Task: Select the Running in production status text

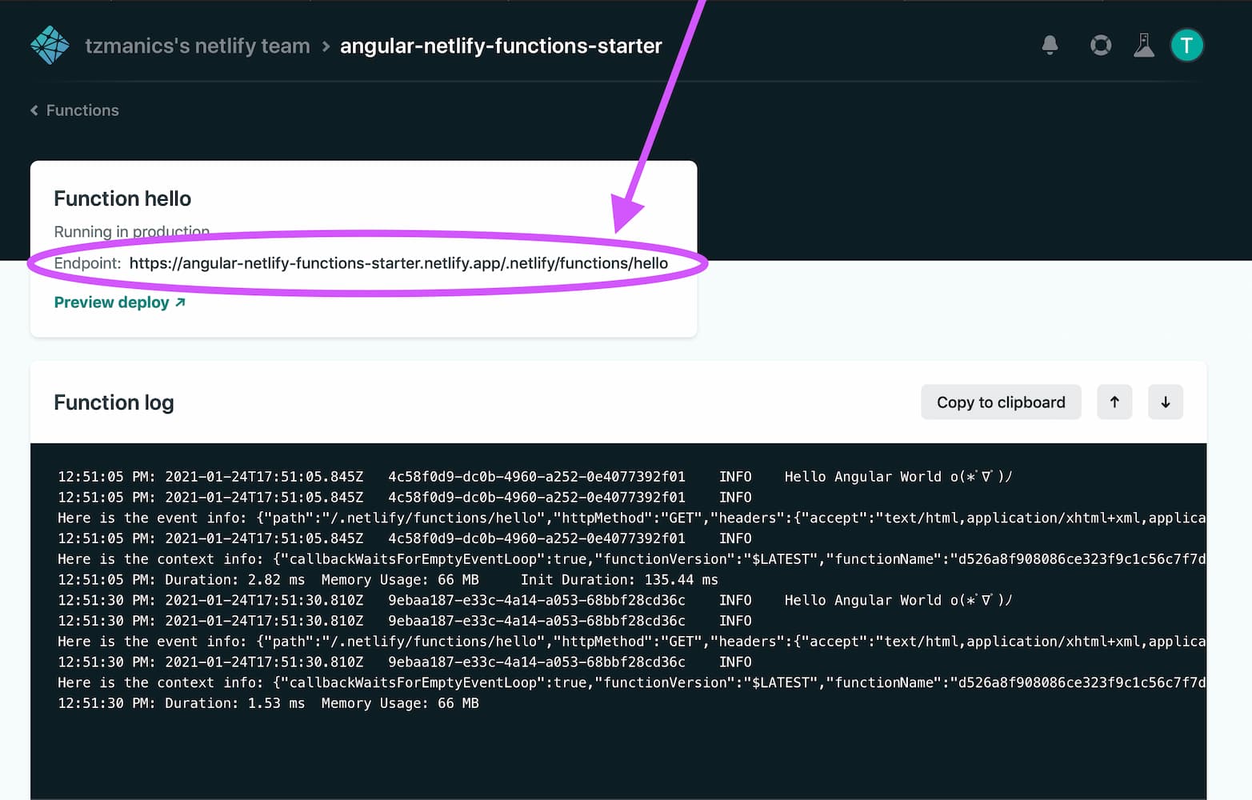Action: pos(131,231)
